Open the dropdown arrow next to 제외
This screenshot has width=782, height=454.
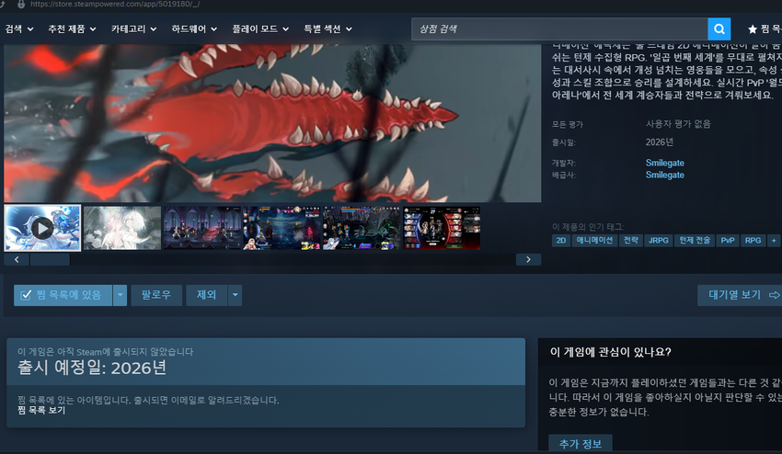click(x=235, y=295)
